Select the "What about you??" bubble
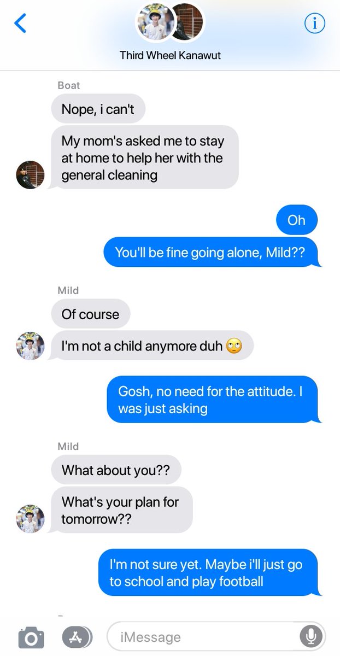 (116, 470)
